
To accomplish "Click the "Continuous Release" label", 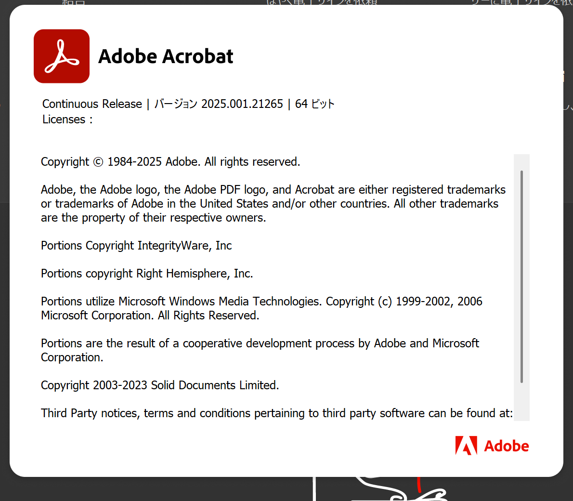I will pos(92,104).
